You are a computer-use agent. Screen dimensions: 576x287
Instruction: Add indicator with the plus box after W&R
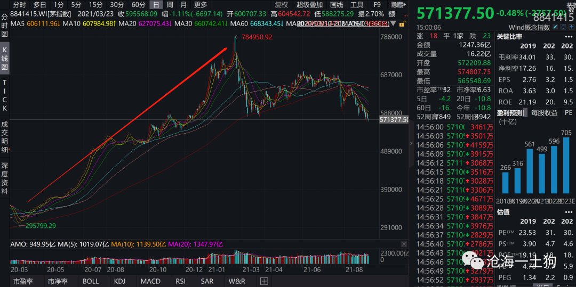point(263,281)
